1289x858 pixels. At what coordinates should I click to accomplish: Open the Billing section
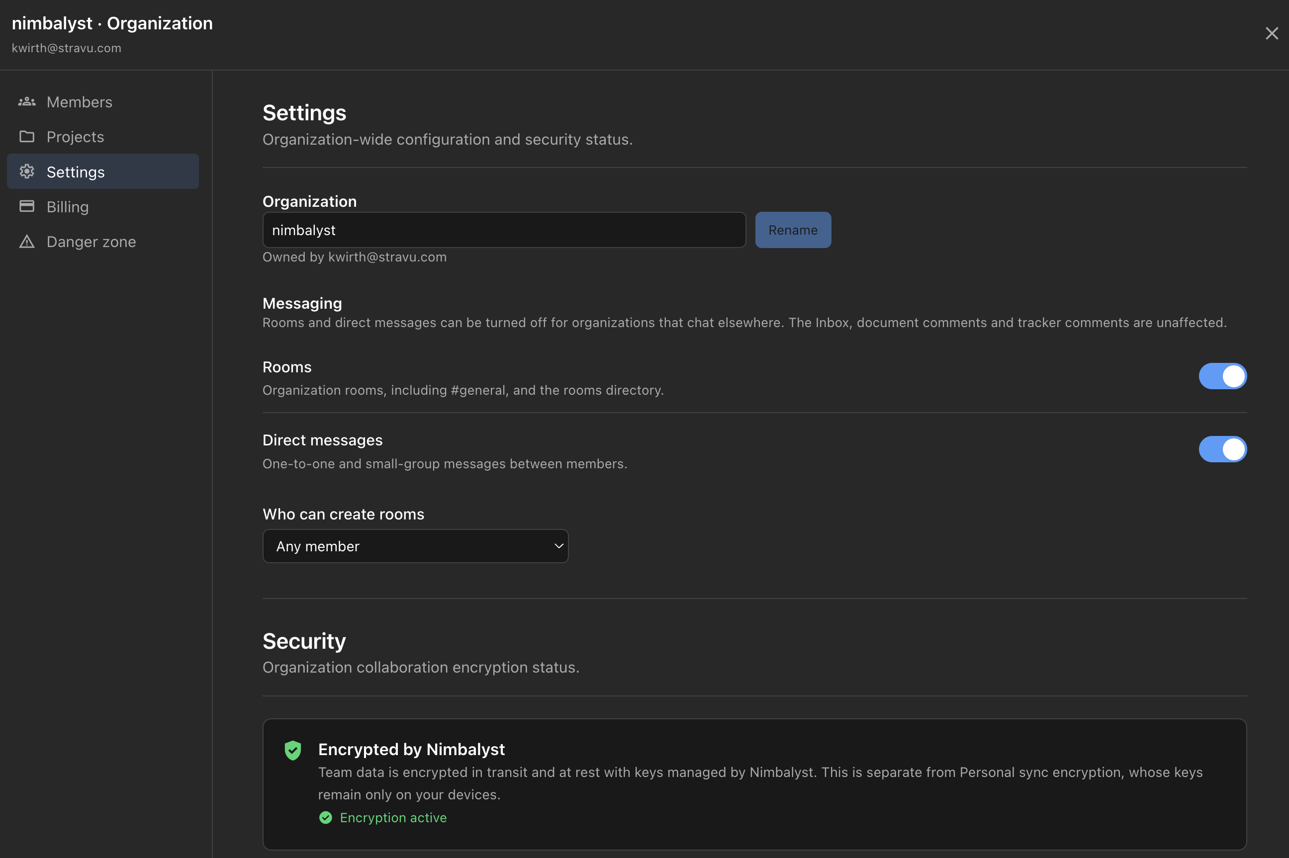(x=103, y=206)
